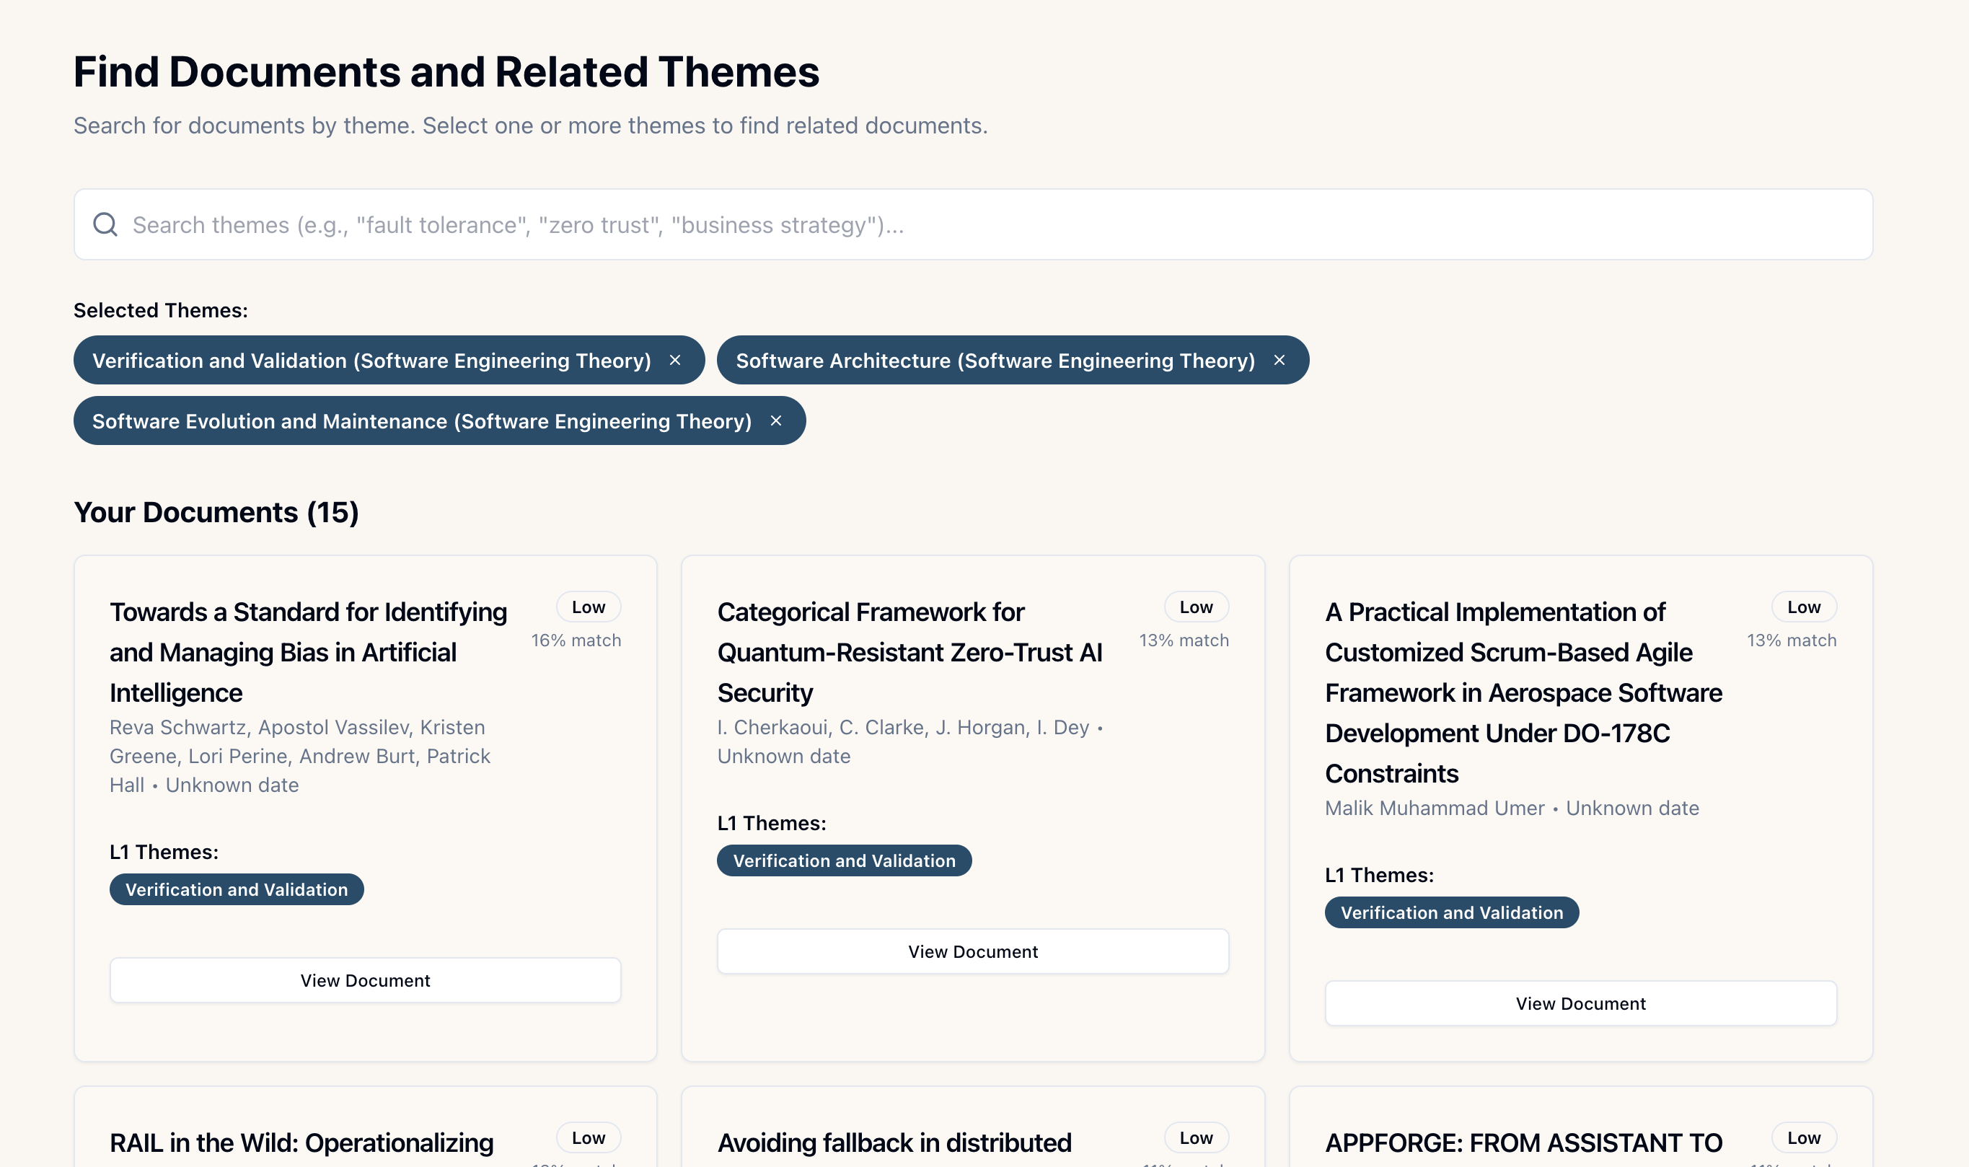This screenshot has width=1969, height=1167.
Task: Remove the Software Architecture theme chip
Action: pos(1279,360)
